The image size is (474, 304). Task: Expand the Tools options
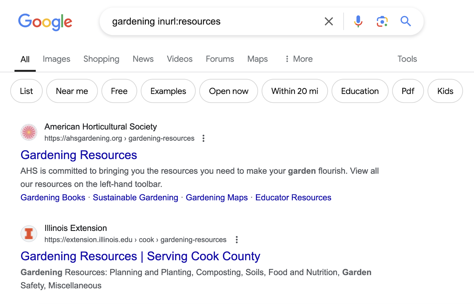click(x=407, y=59)
